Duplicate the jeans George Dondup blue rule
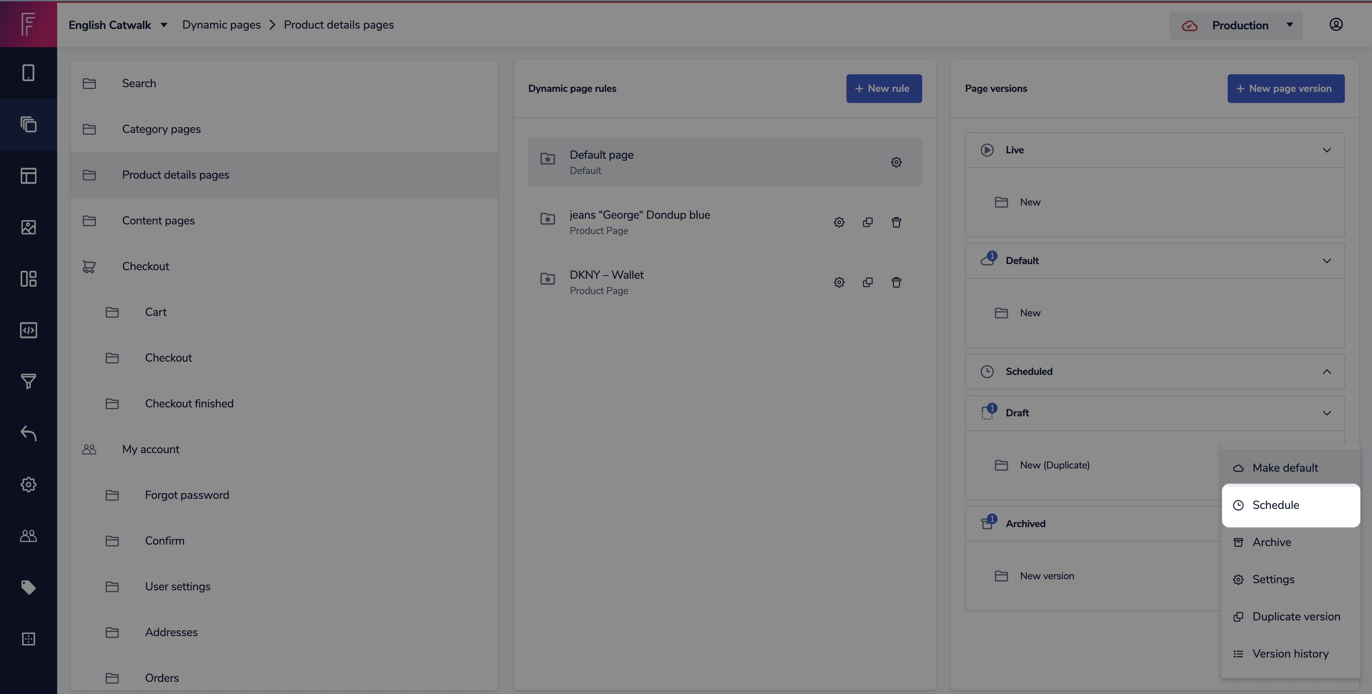The image size is (1372, 694). (868, 222)
